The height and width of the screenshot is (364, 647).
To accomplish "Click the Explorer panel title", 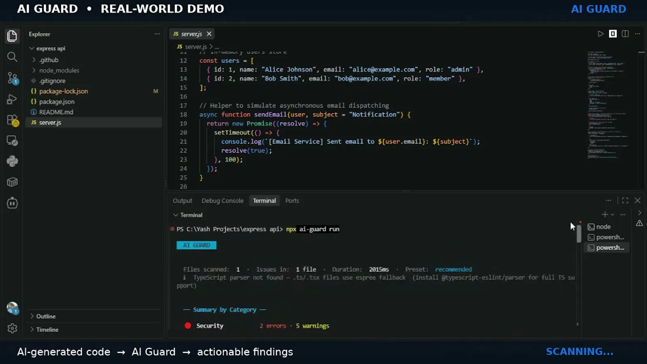I will coord(40,34).
